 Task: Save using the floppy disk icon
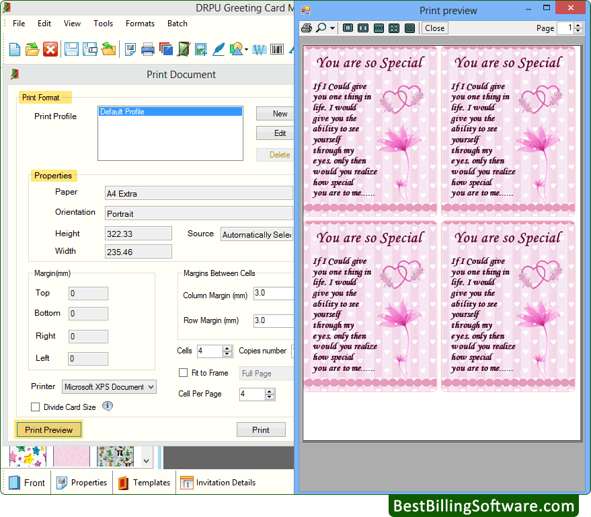click(71, 49)
